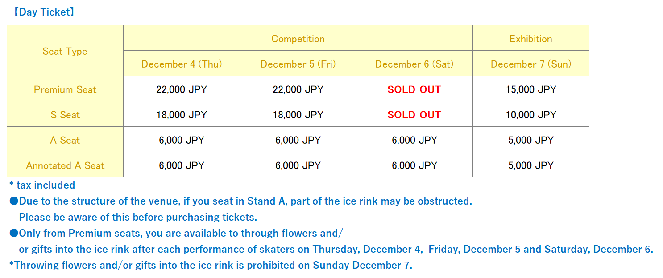The width and height of the screenshot is (663, 278).
Task: Choose the December 7 (Sun) column header
Action: [530, 64]
